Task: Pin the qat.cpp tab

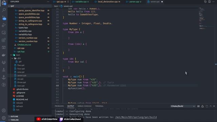Action: (x=68, y=2)
